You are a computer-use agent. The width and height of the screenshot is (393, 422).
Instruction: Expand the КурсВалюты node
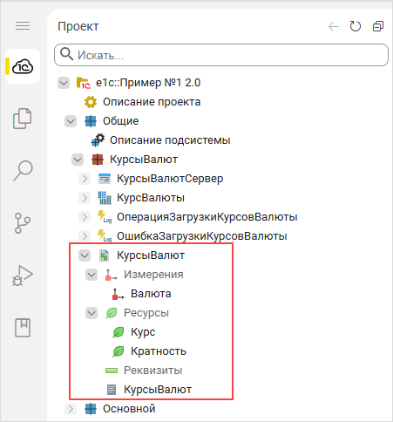(85, 198)
